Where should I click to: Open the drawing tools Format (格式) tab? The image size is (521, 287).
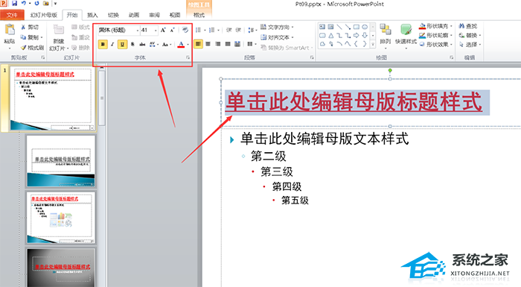[x=199, y=15]
